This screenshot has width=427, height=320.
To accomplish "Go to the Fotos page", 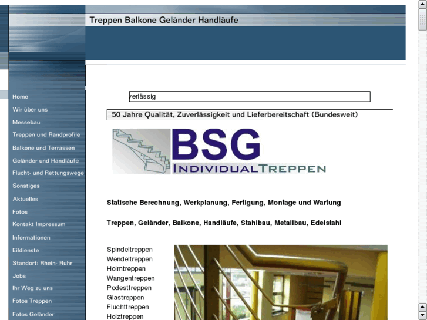I will [x=20, y=212].
